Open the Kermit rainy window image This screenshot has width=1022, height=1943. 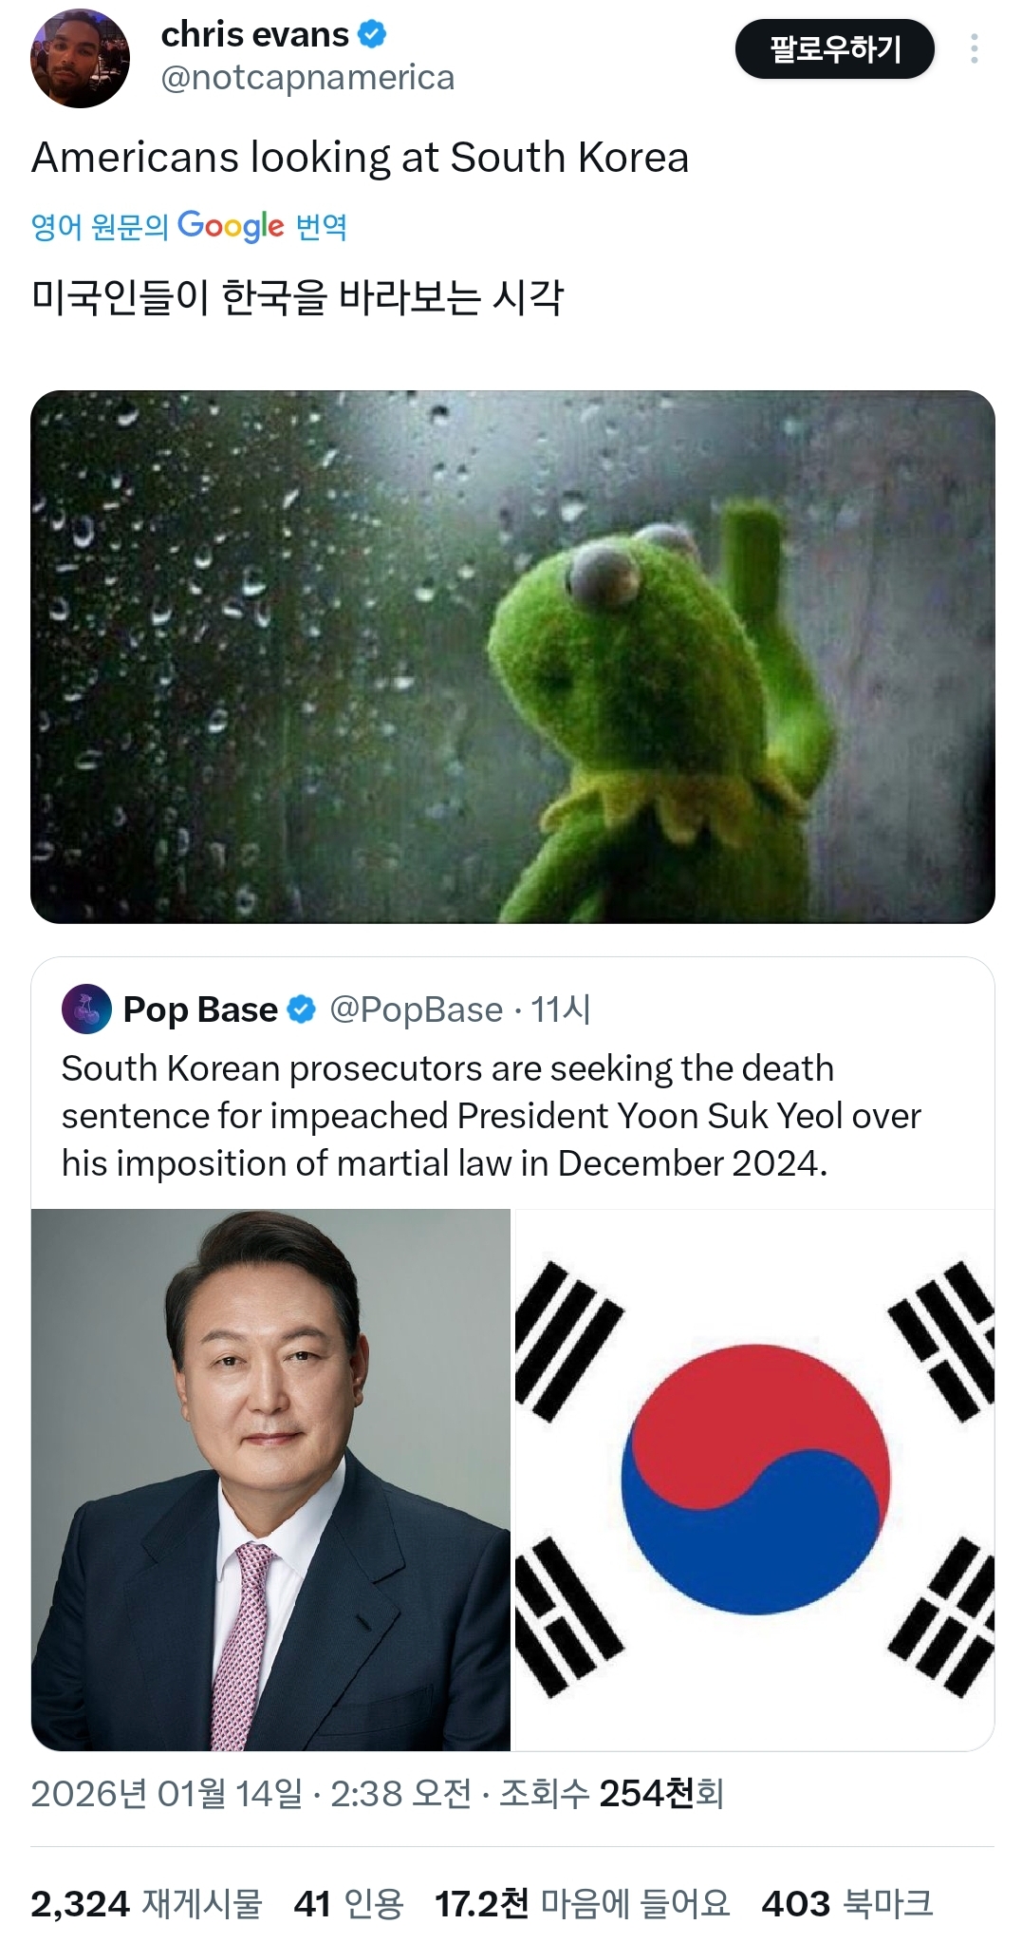coord(512,656)
